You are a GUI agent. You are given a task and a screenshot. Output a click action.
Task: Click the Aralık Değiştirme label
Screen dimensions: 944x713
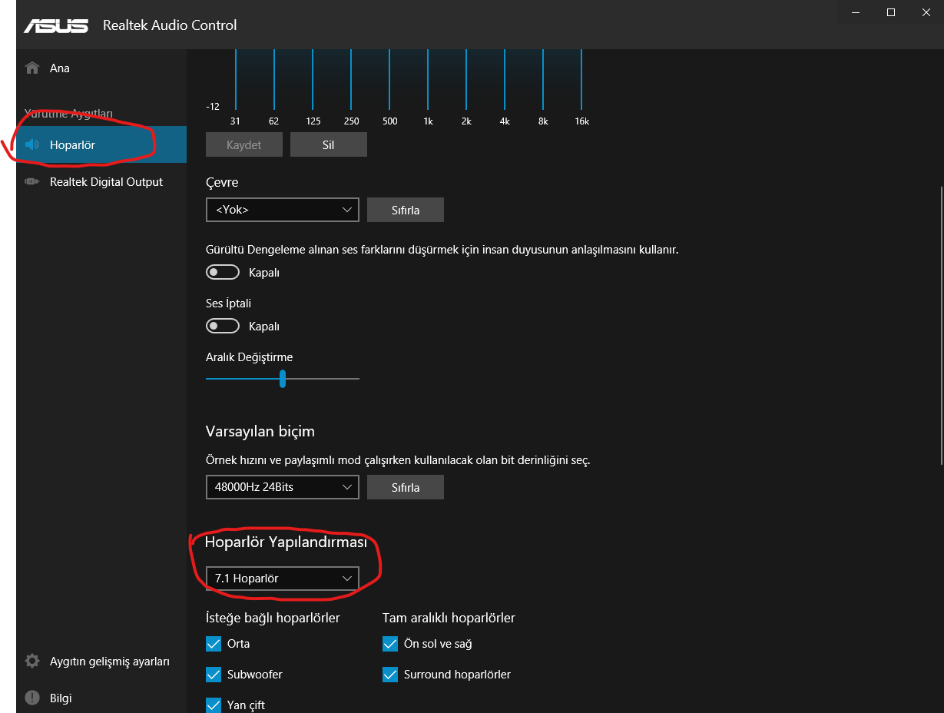(x=249, y=357)
